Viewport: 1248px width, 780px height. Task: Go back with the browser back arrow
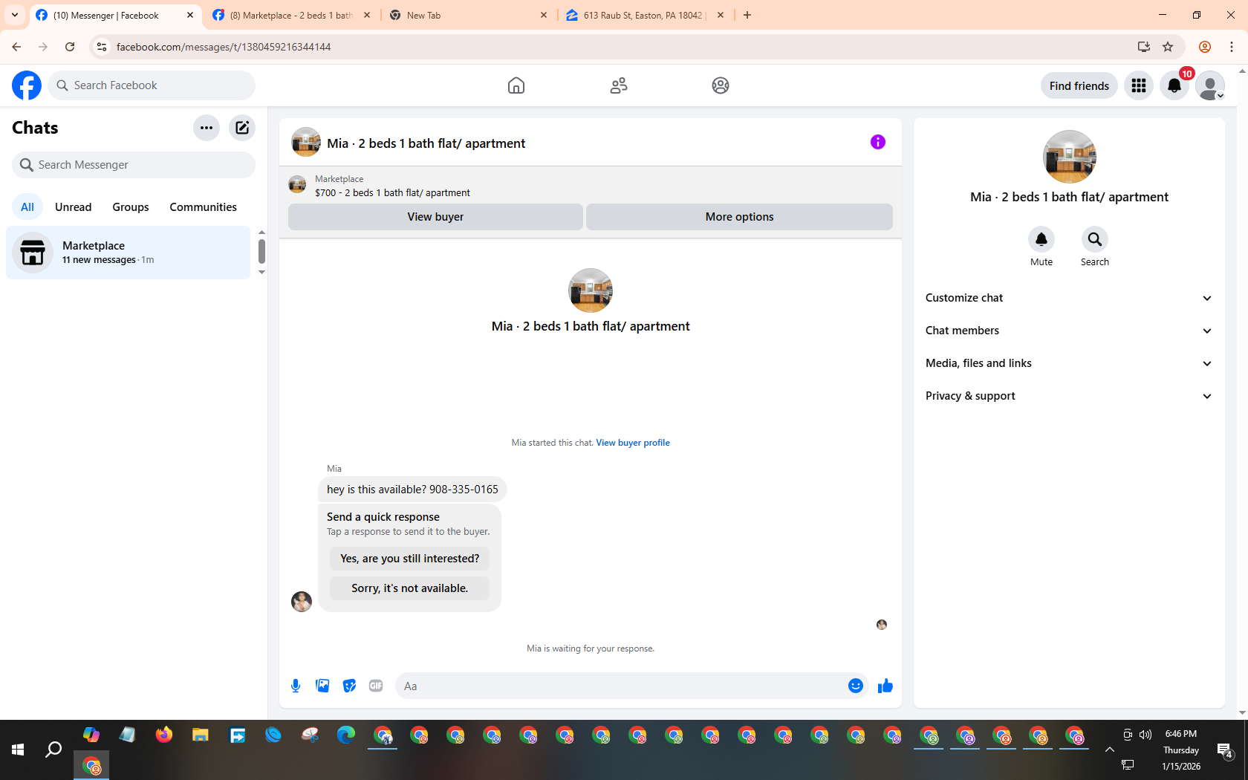pyautogui.click(x=16, y=47)
